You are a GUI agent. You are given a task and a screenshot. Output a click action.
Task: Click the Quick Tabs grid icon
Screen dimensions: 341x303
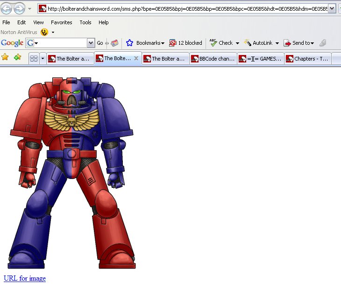click(34, 59)
